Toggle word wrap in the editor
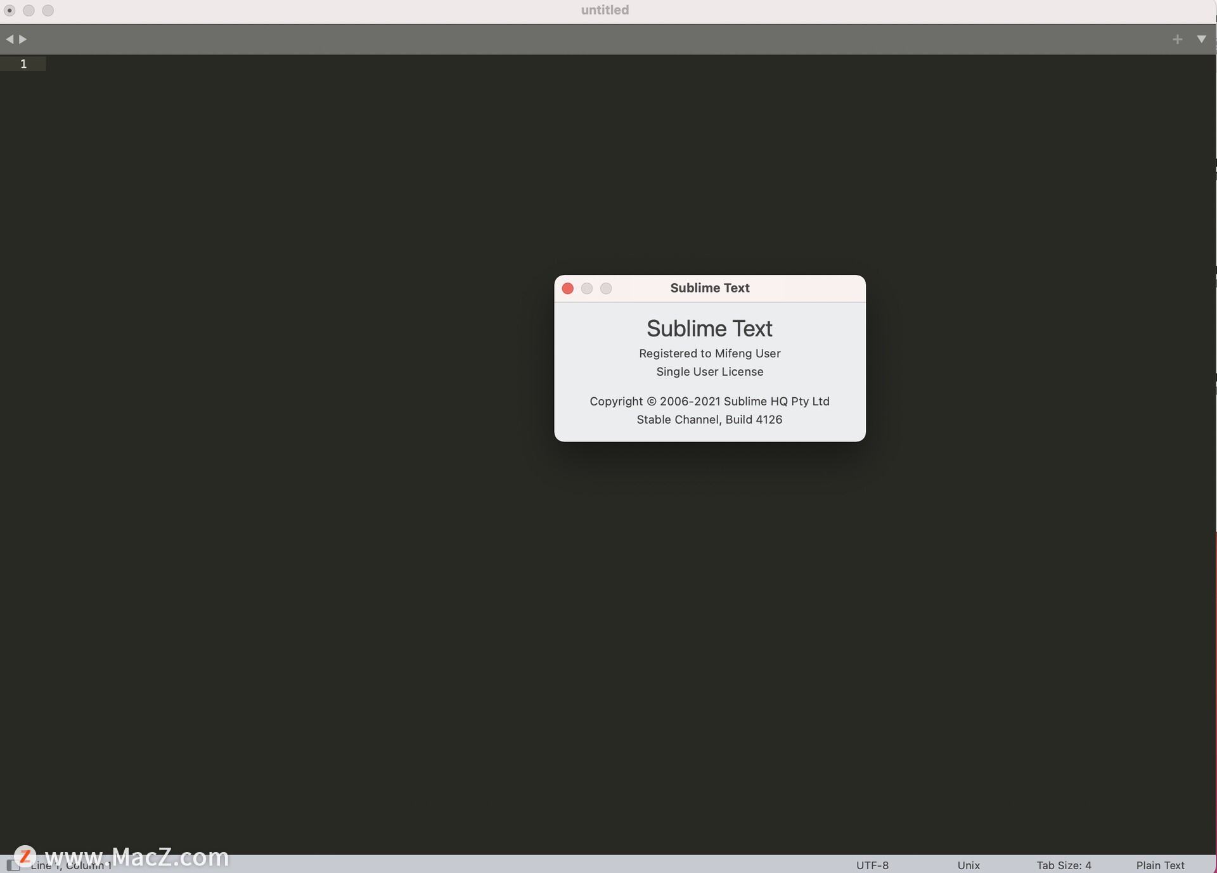The height and width of the screenshot is (873, 1217). point(1200,40)
